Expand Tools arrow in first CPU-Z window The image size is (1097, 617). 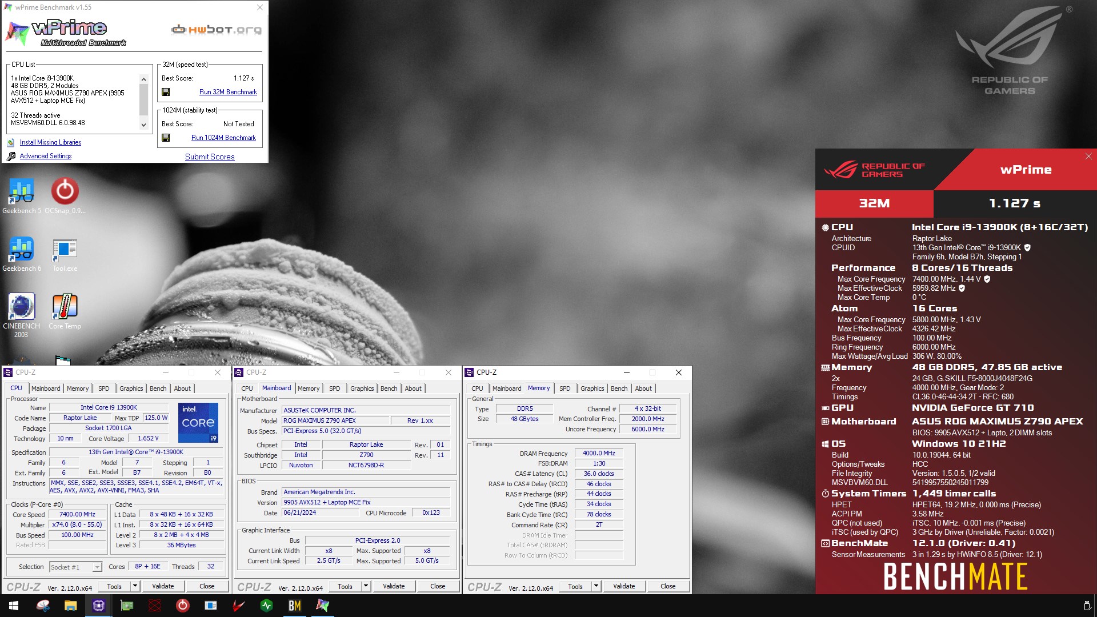(135, 586)
